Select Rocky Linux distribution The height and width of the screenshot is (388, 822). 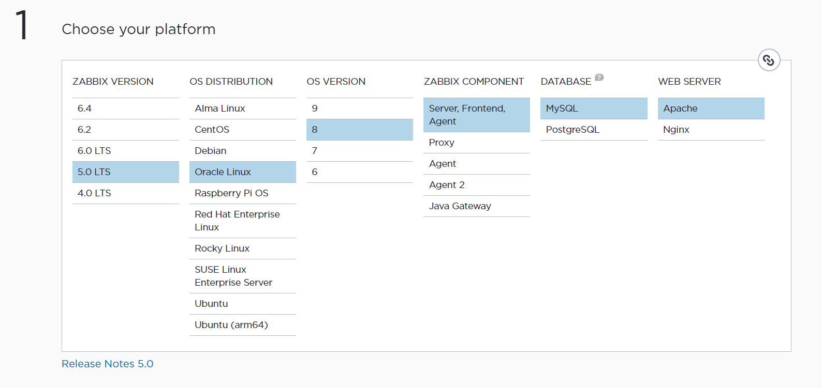pyautogui.click(x=243, y=249)
